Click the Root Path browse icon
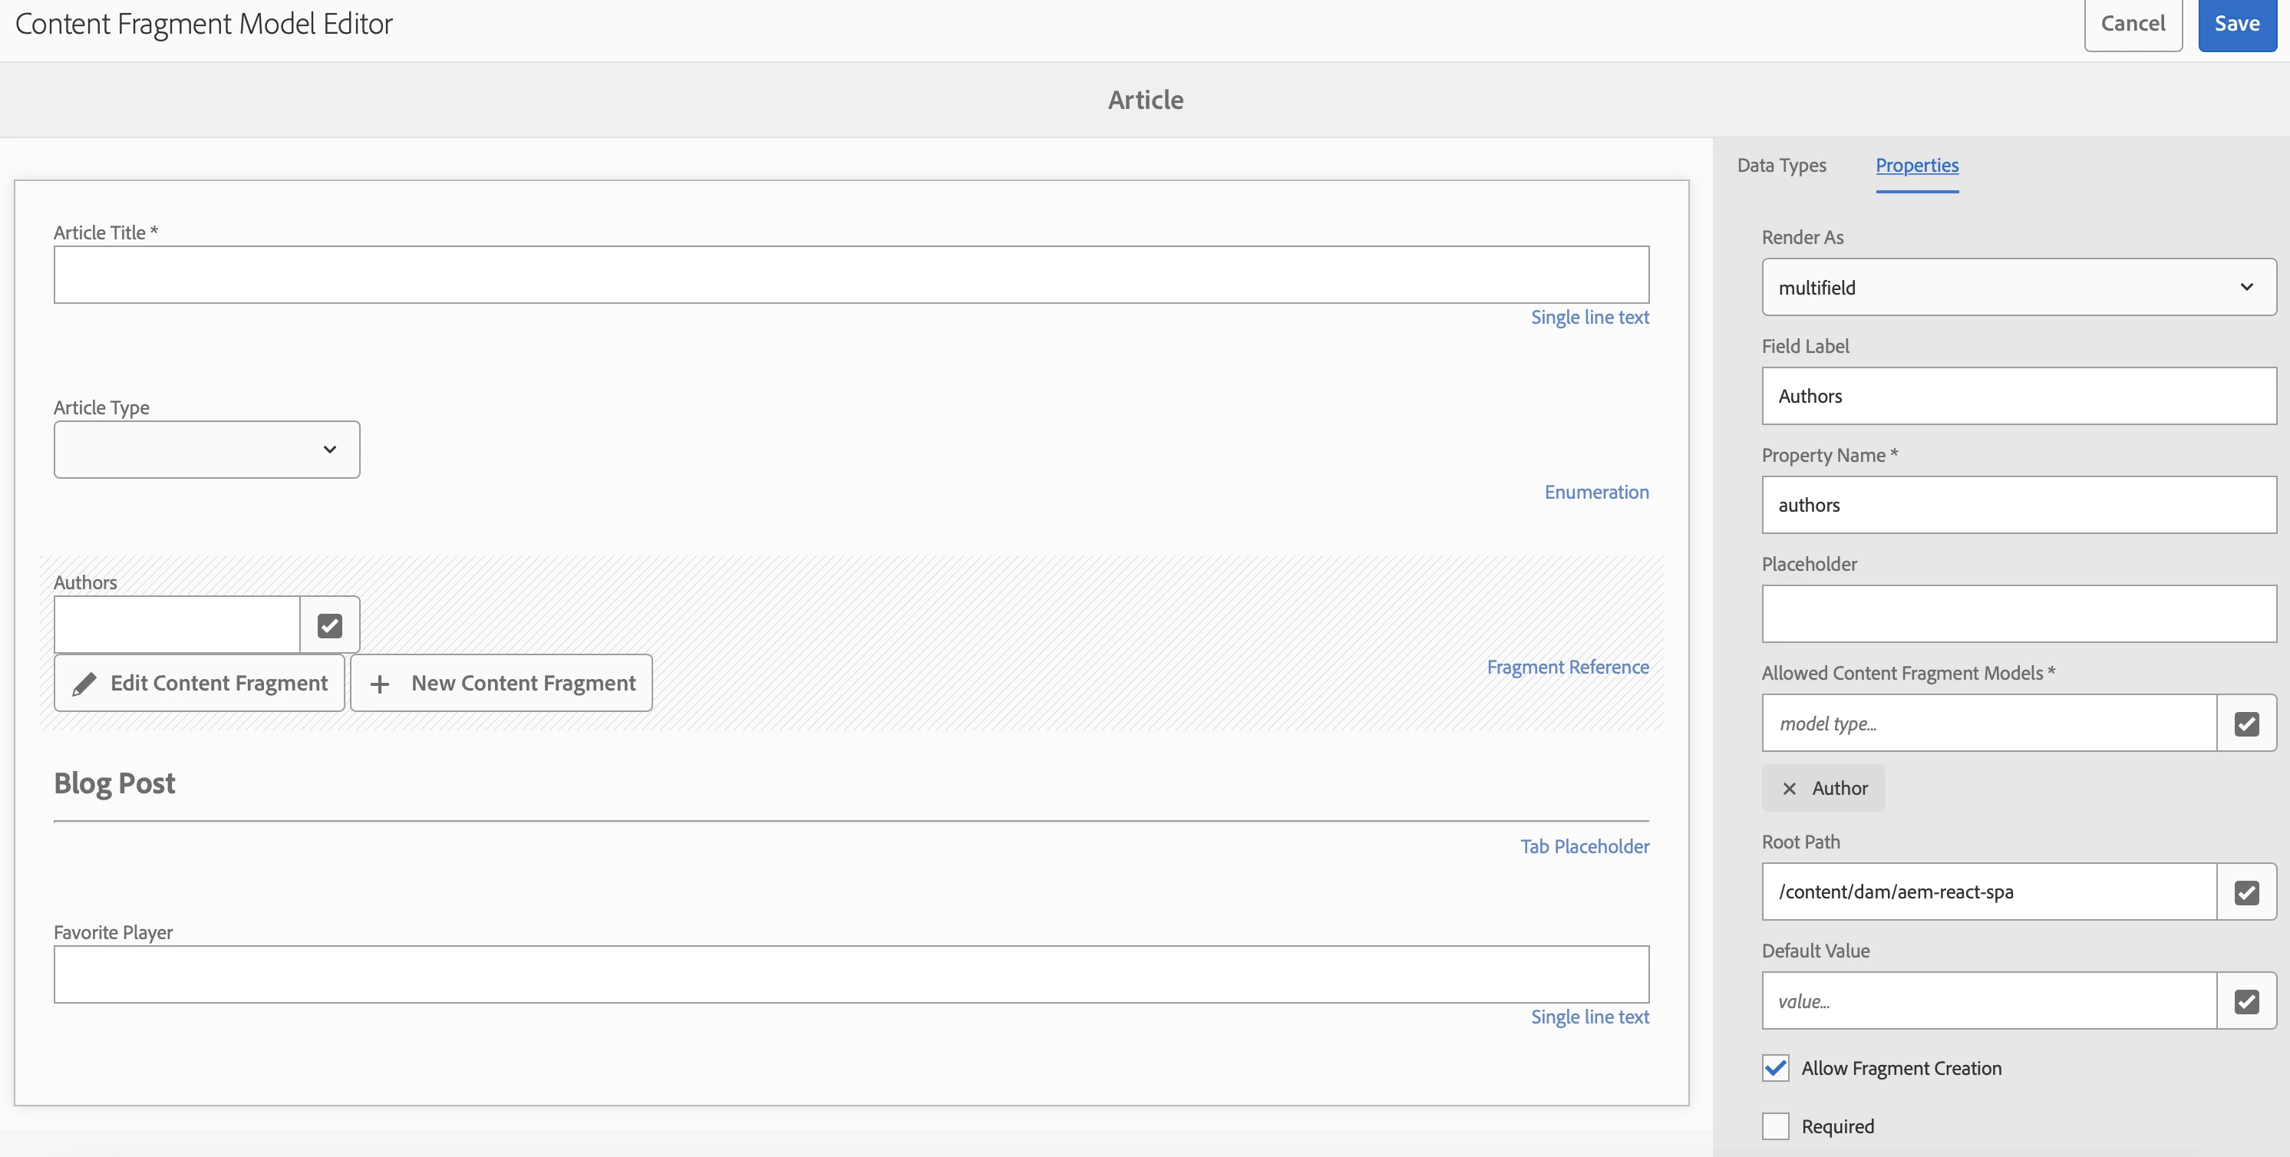Screen dimensions: 2290x1157 click(2245, 892)
